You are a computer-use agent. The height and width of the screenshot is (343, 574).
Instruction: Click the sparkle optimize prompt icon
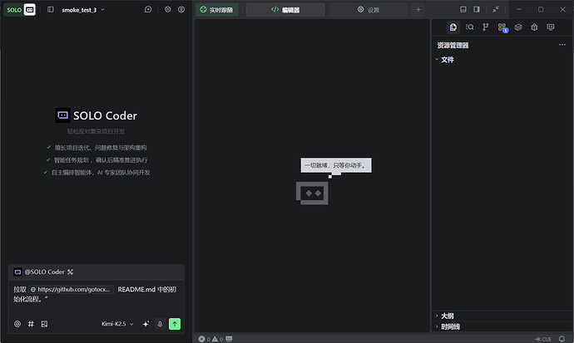point(146,324)
